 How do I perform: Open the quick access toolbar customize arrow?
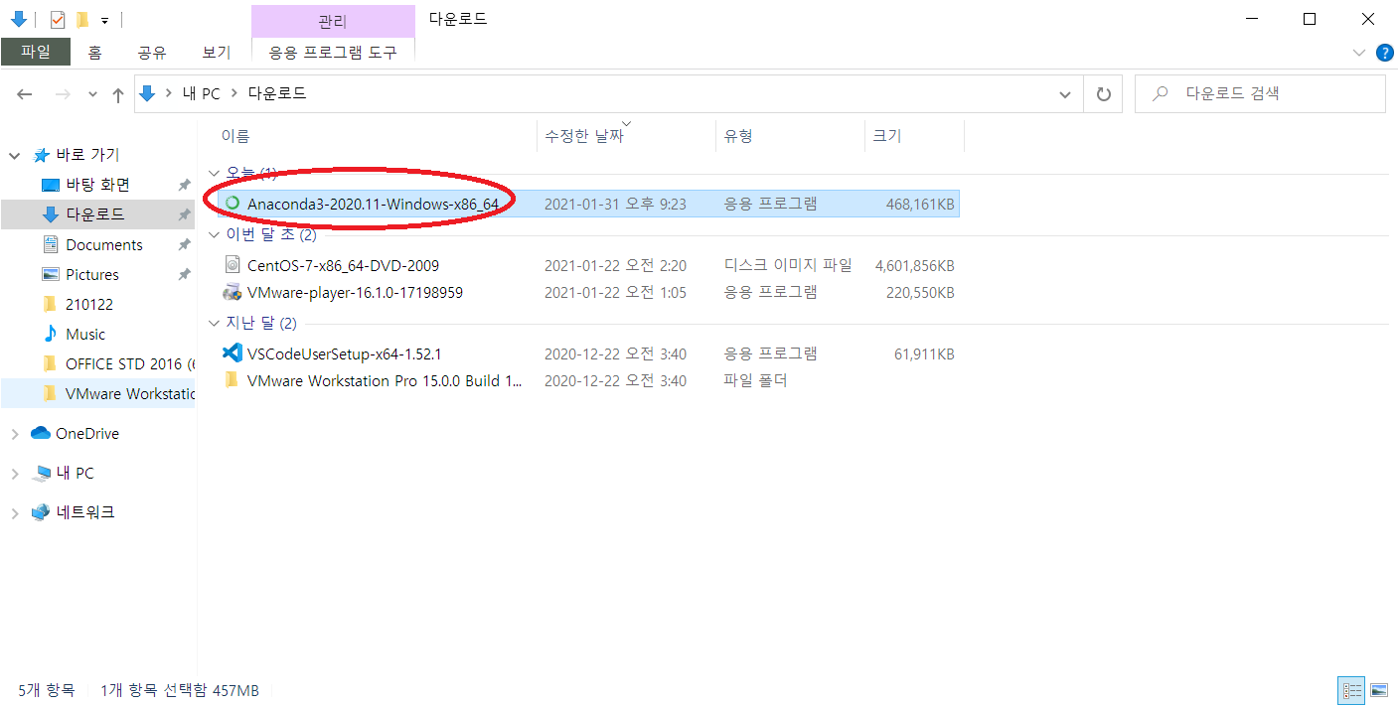click(104, 20)
